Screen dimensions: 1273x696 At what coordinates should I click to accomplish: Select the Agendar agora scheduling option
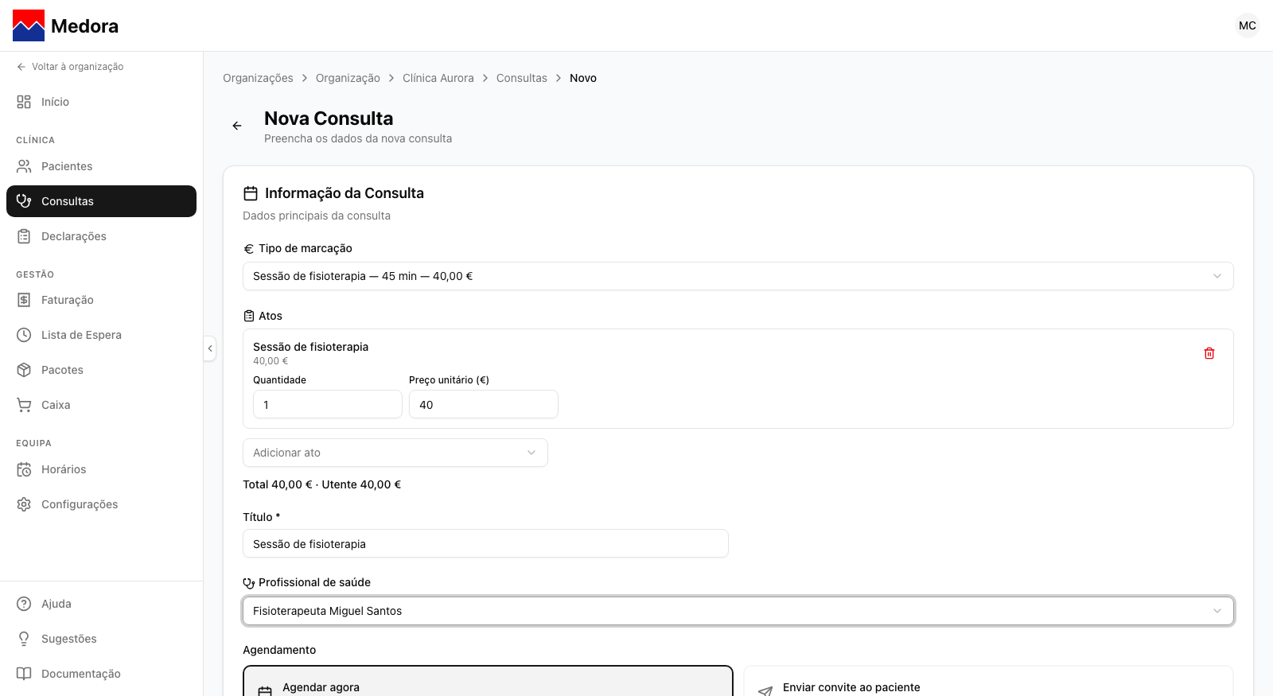click(488, 682)
